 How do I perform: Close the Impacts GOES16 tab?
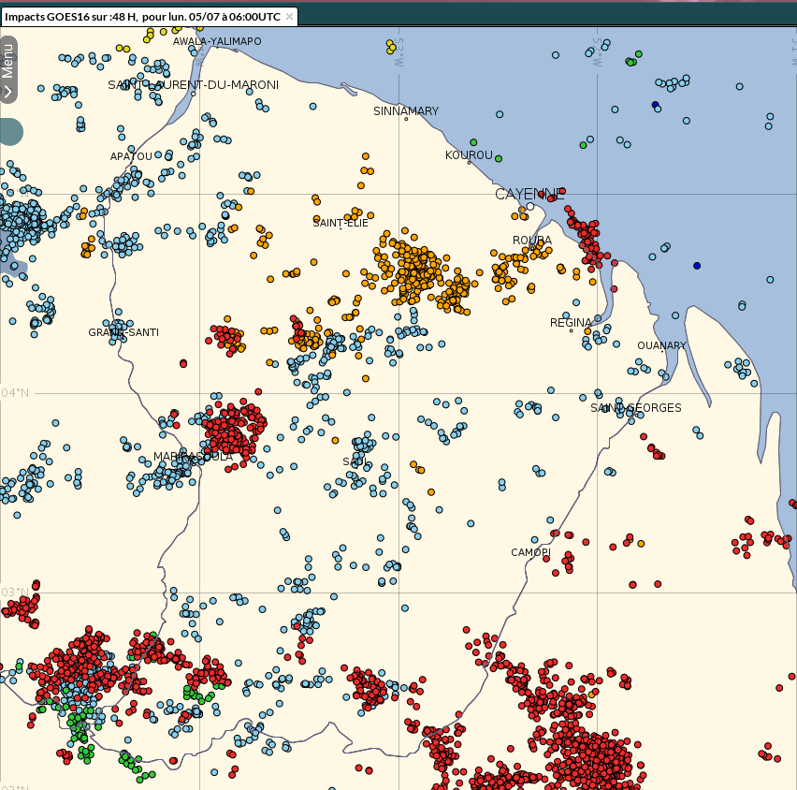pos(289,17)
